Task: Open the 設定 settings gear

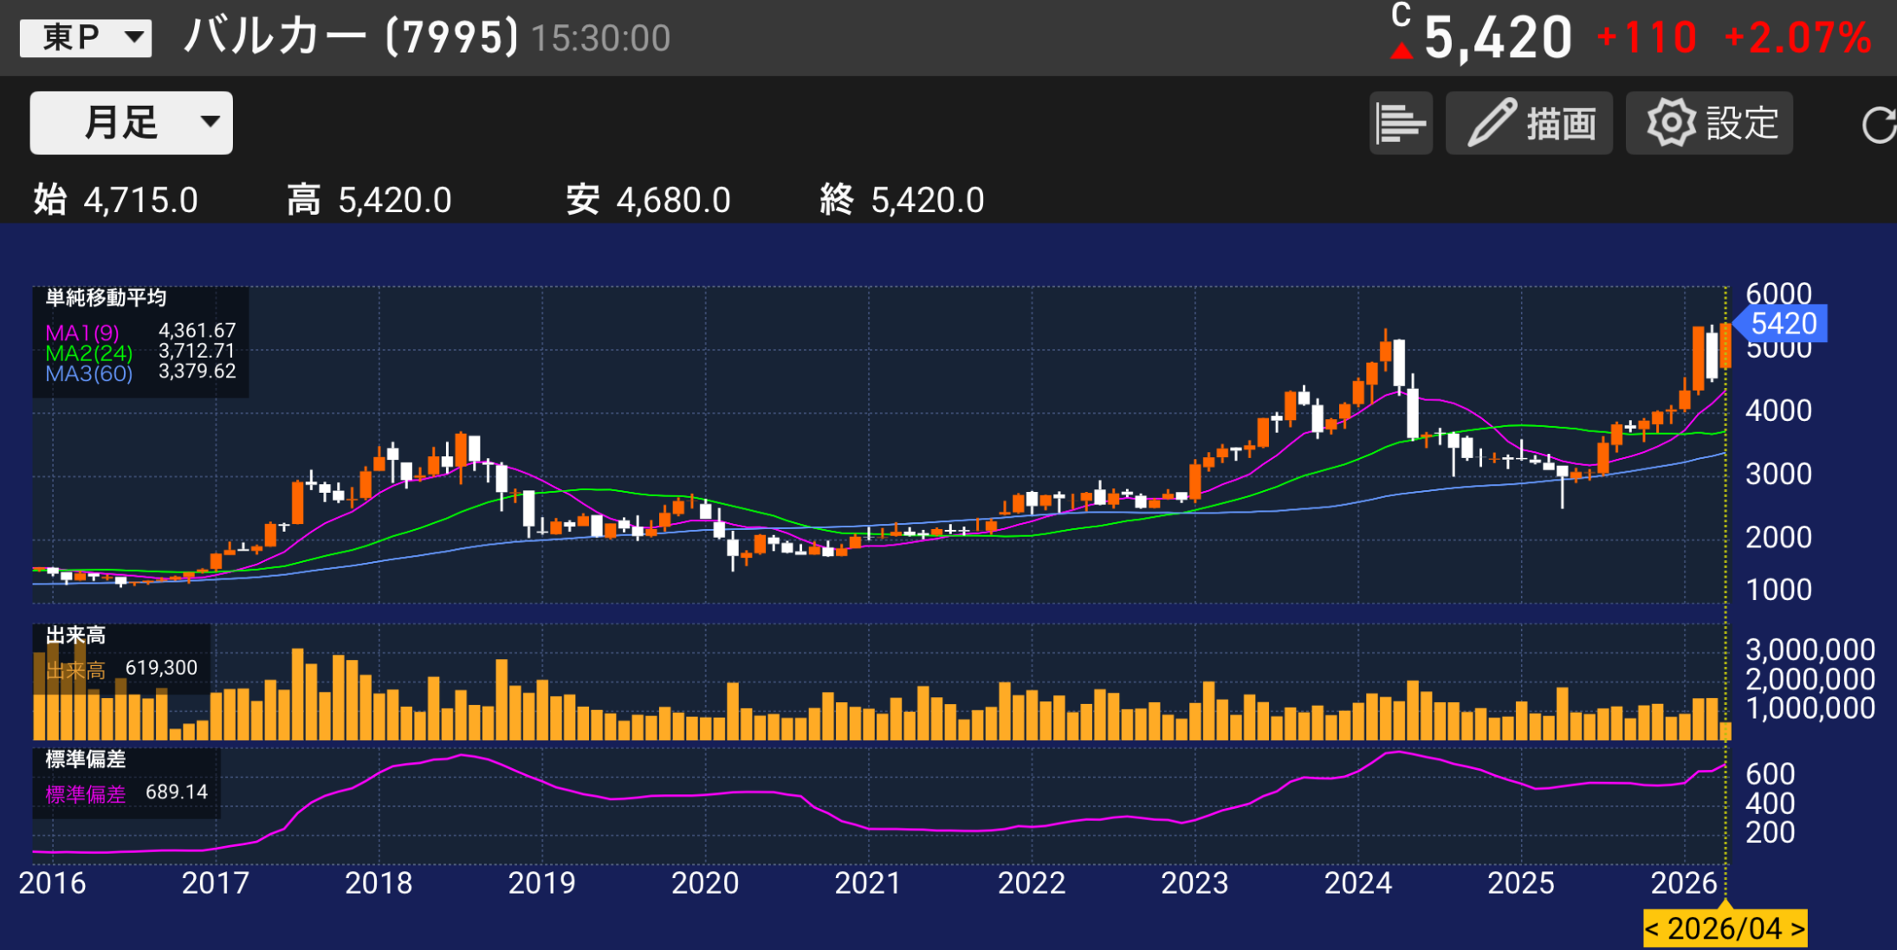Action: pos(1710,123)
